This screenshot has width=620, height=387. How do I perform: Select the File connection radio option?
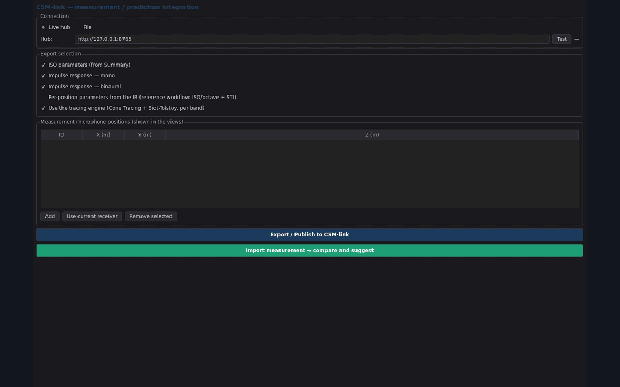coord(83,27)
